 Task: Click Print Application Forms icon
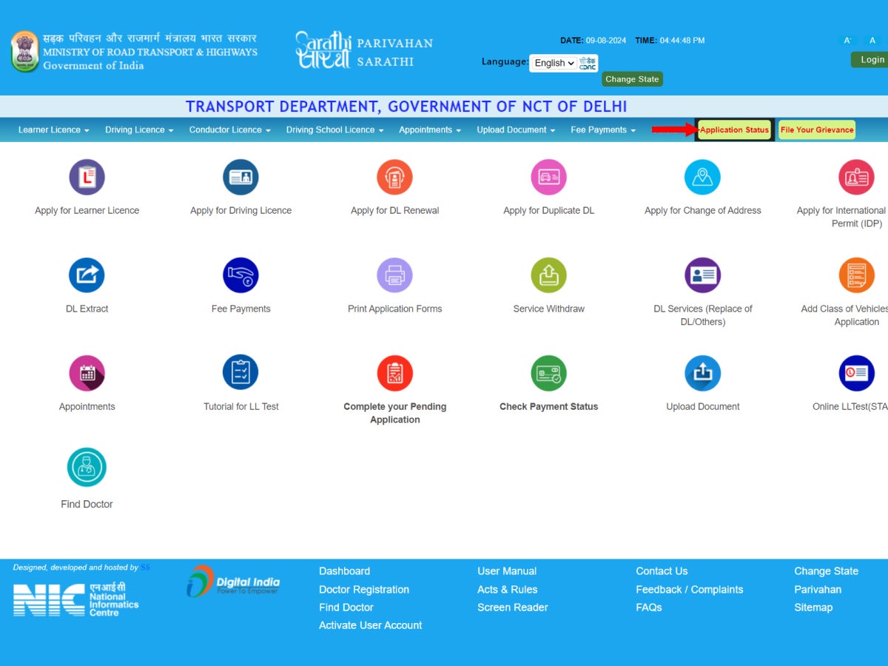(394, 275)
